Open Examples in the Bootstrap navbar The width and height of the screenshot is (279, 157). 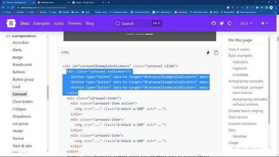42,23
